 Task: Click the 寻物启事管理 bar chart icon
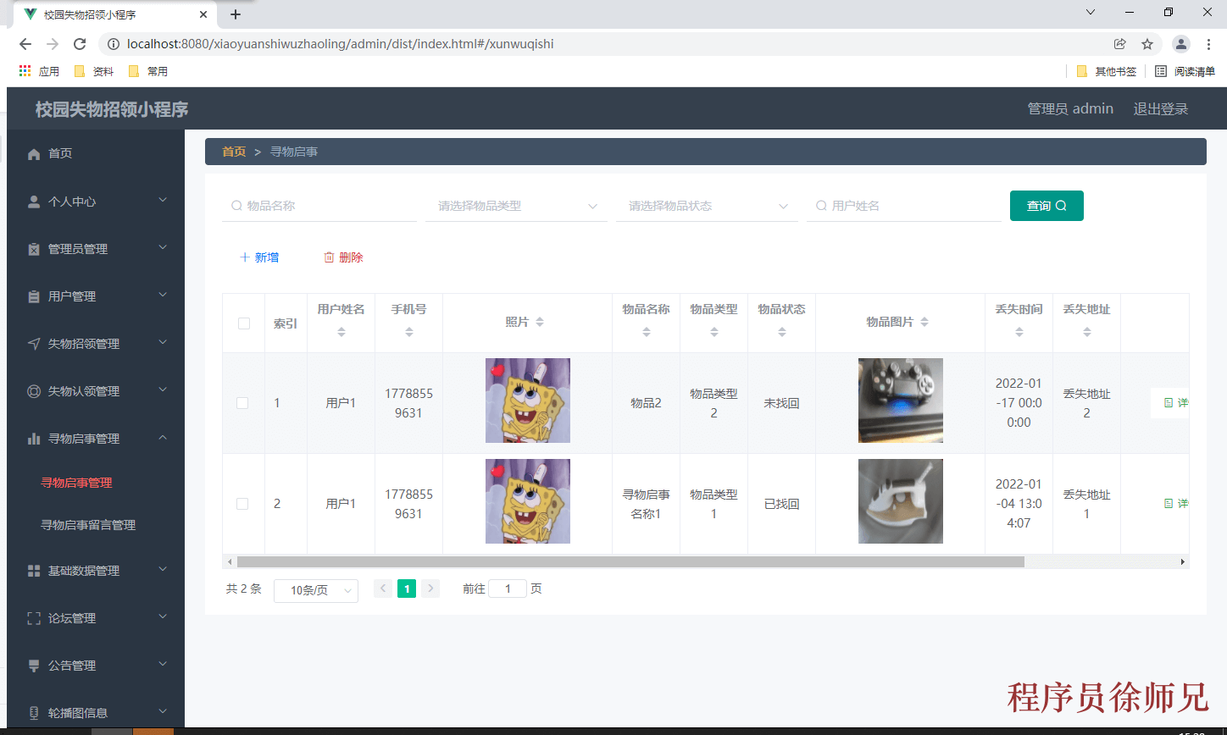pyautogui.click(x=34, y=439)
